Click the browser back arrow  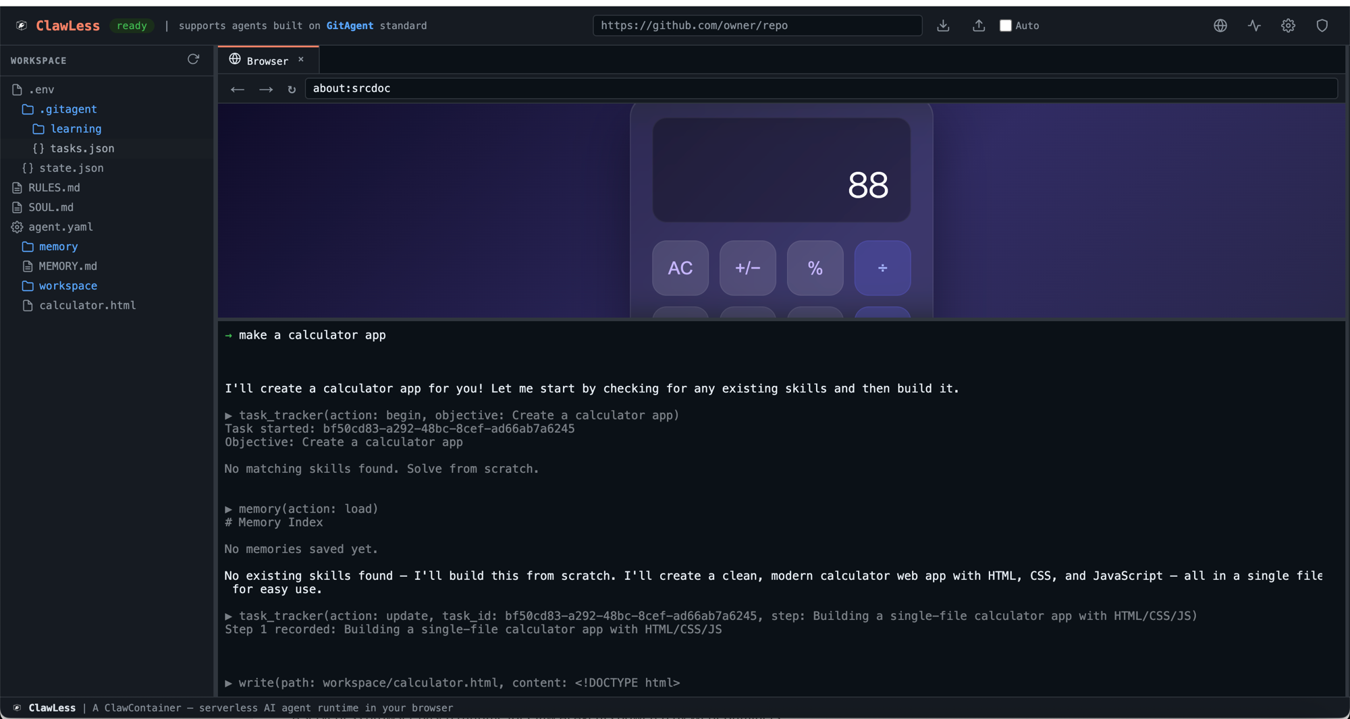[237, 89]
